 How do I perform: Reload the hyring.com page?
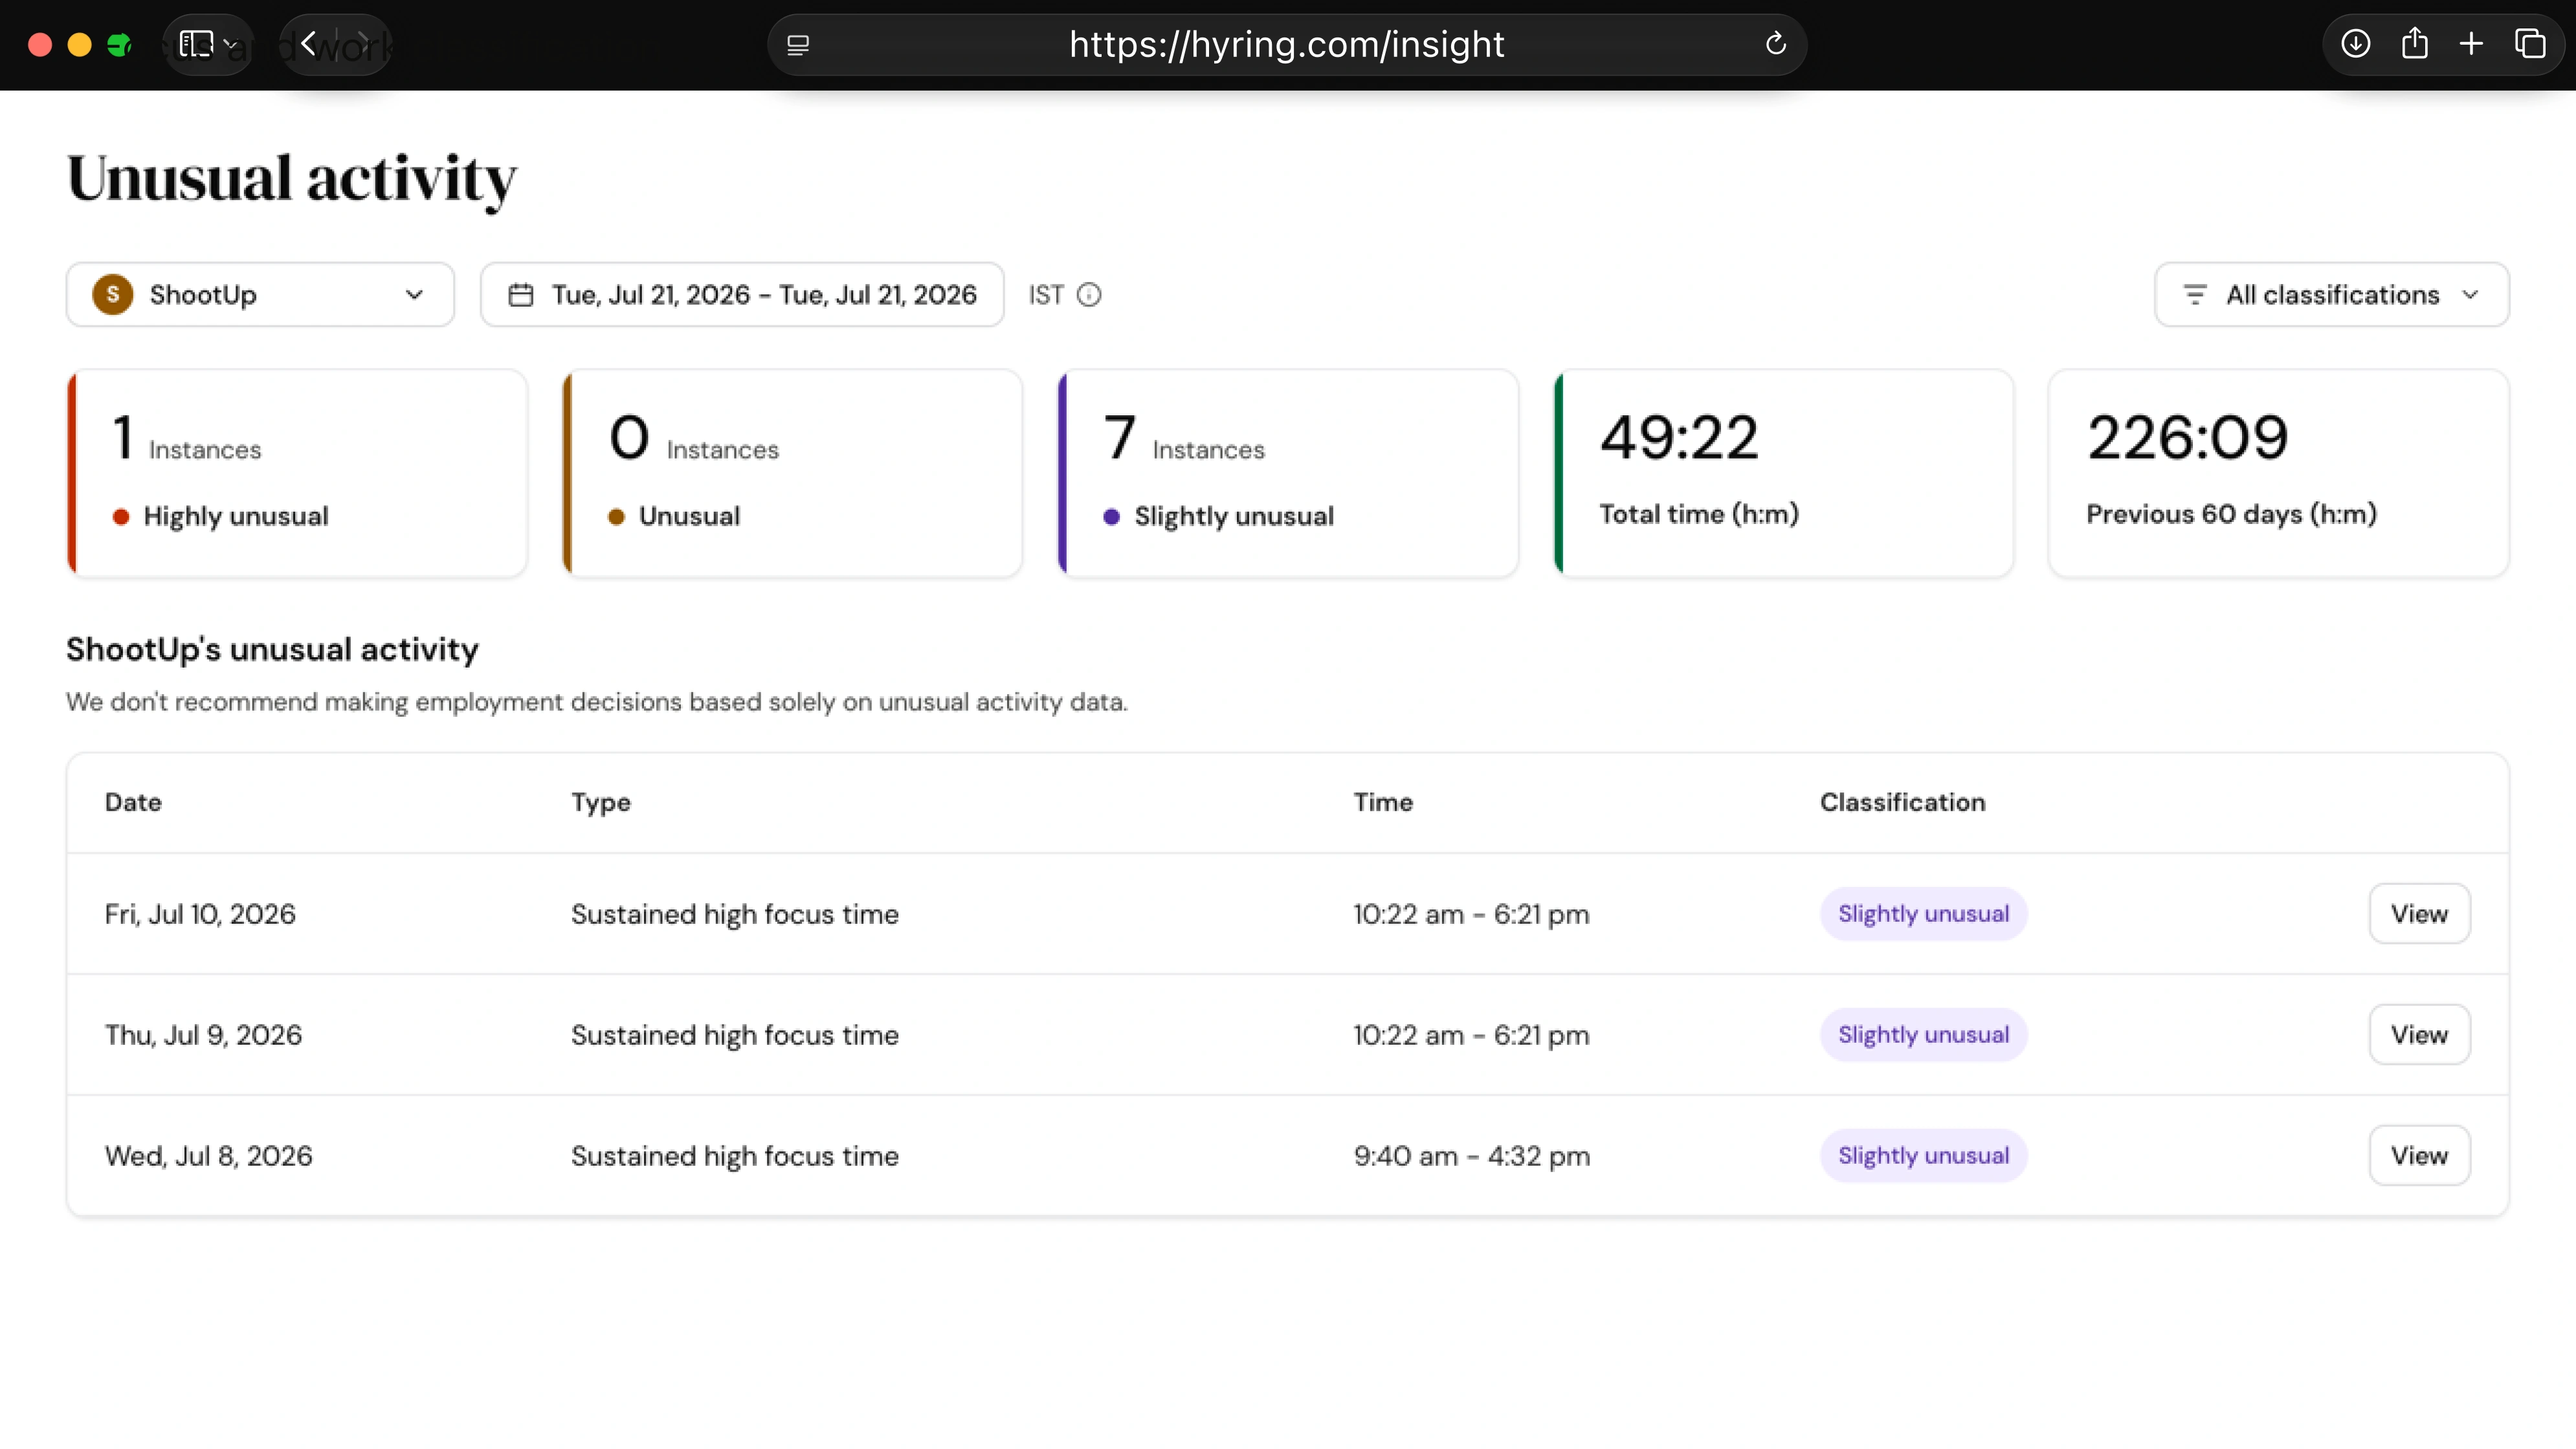[x=1776, y=44]
